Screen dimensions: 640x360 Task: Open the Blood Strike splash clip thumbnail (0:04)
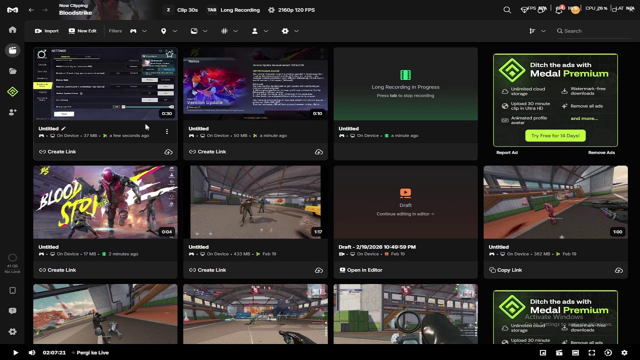click(105, 202)
